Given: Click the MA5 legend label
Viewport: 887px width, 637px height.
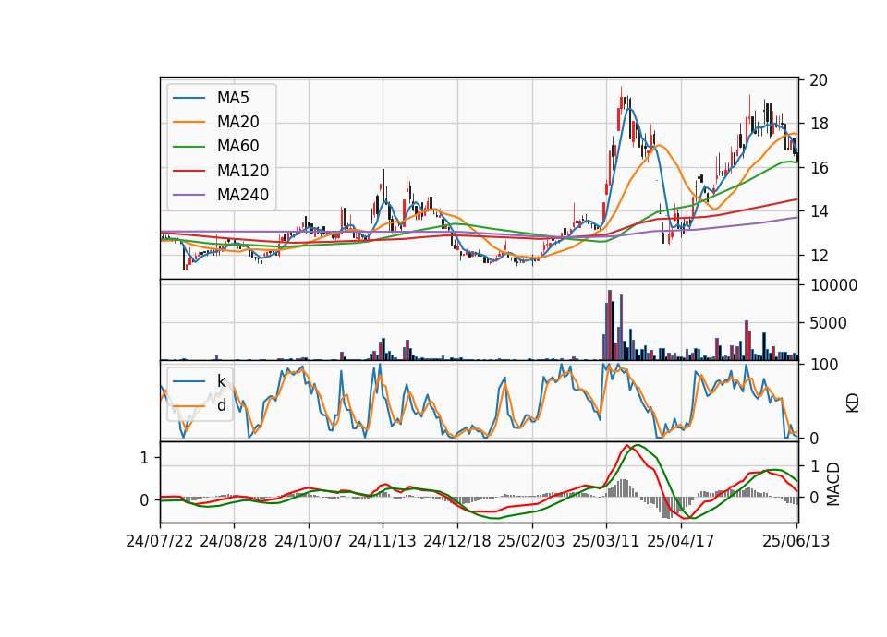Looking at the screenshot, I should (233, 98).
